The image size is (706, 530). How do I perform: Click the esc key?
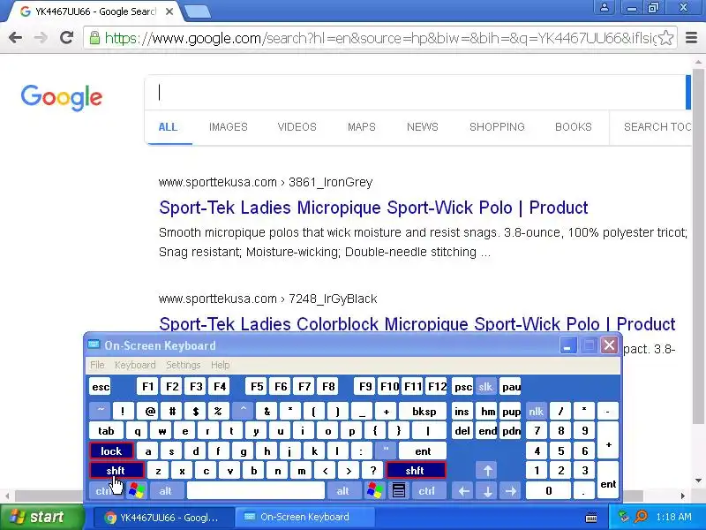[101, 386]
